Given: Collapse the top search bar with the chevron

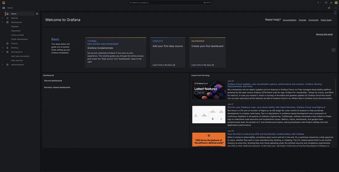Looking at the screenshot, I should 336,8.
